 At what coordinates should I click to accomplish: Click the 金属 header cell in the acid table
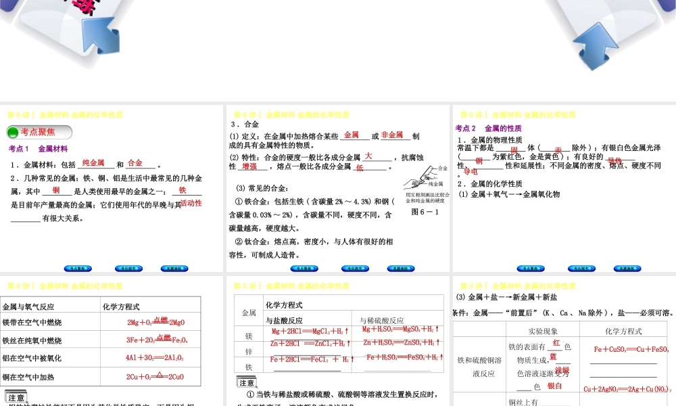click(249, 313)
